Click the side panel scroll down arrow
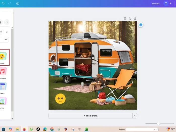The height and width of the screenshot is (132, 176). (x=12, y=118)
